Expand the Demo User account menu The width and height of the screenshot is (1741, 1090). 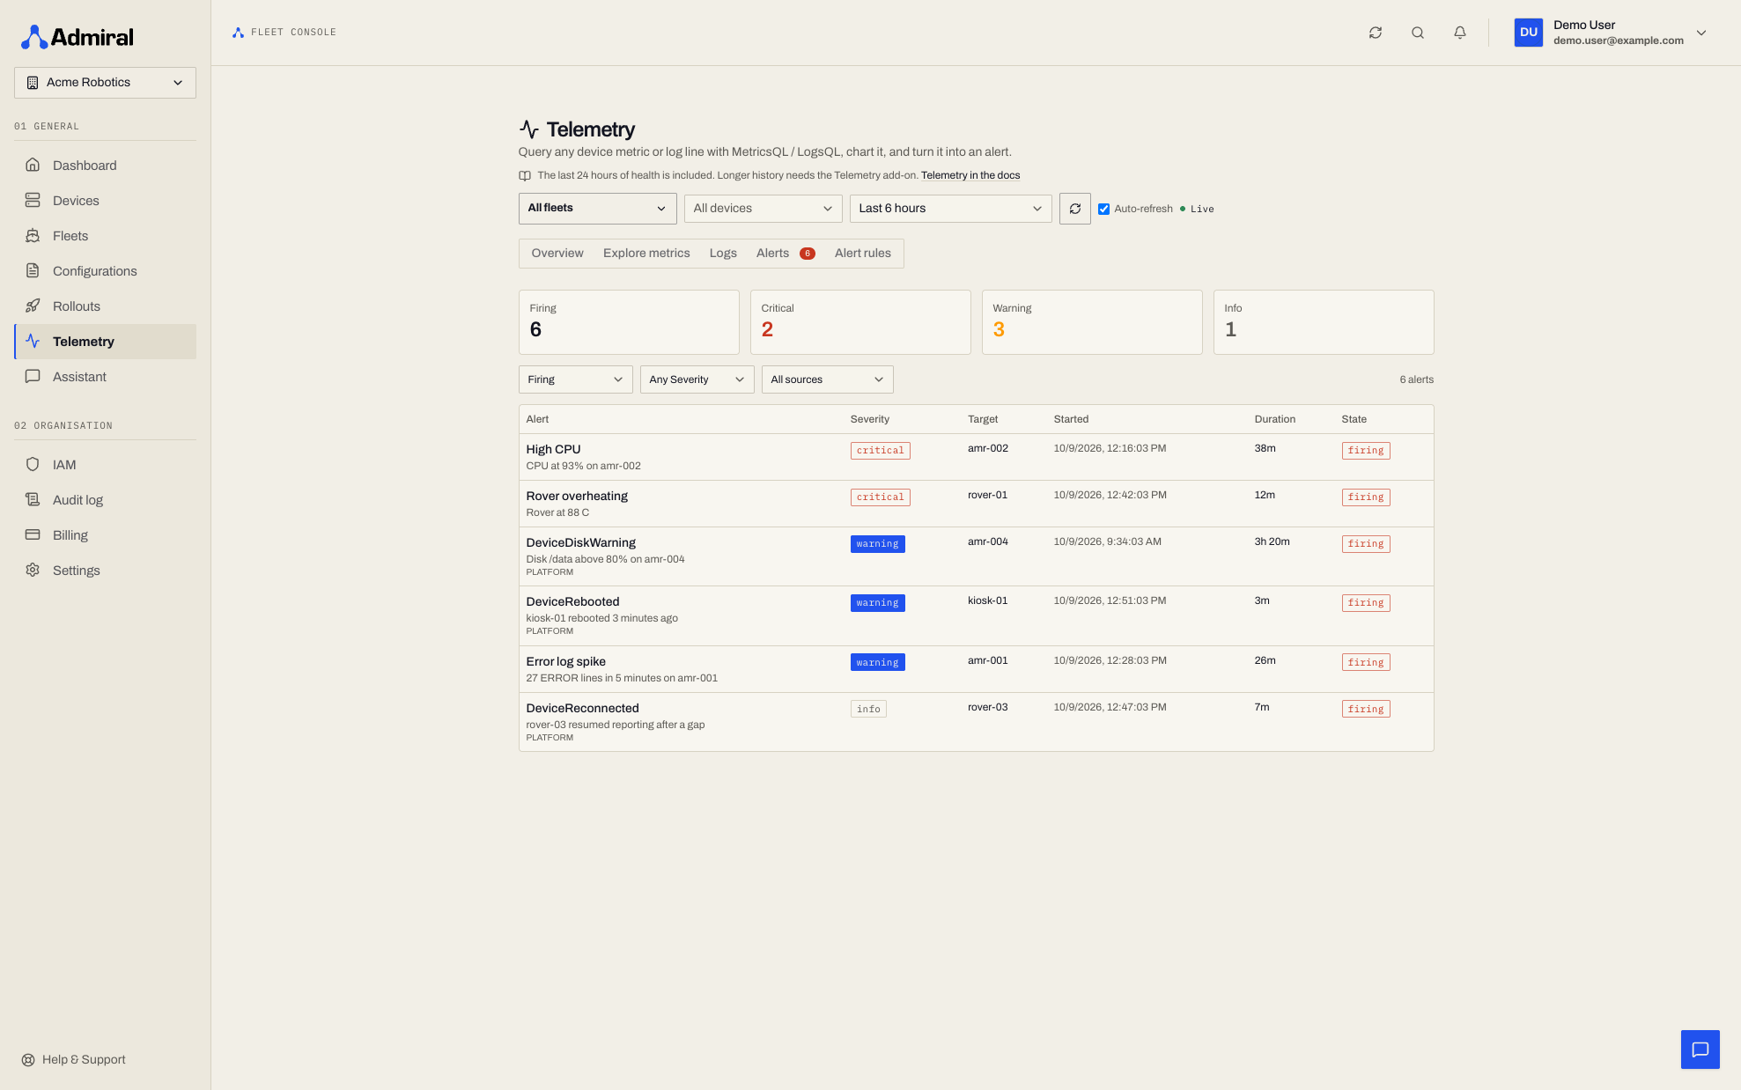click(1611, 33)
